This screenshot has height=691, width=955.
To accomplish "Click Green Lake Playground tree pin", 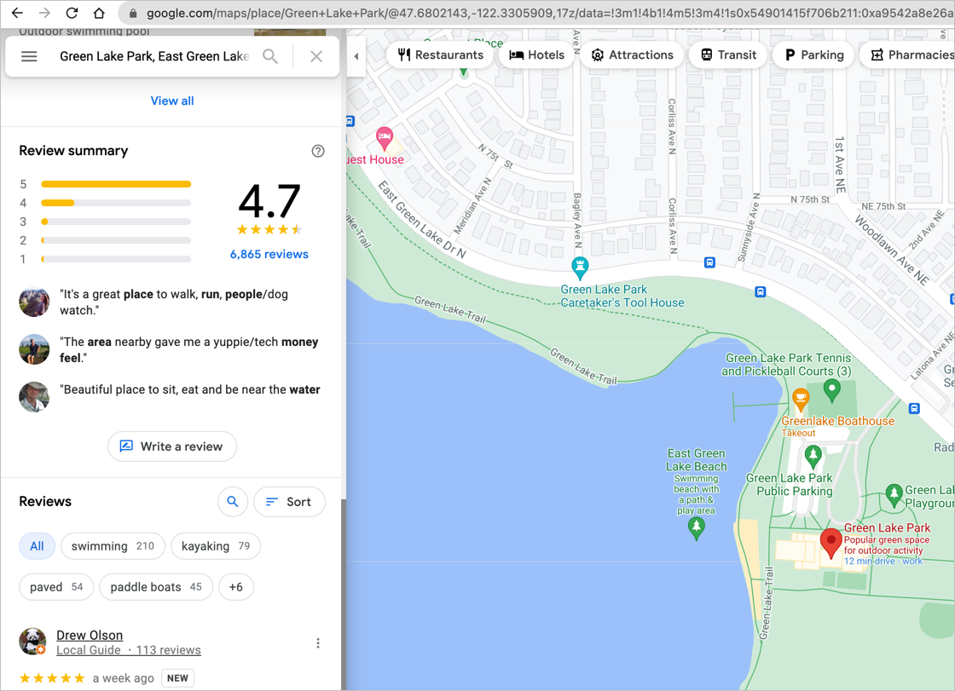I will tap(894, 495).
